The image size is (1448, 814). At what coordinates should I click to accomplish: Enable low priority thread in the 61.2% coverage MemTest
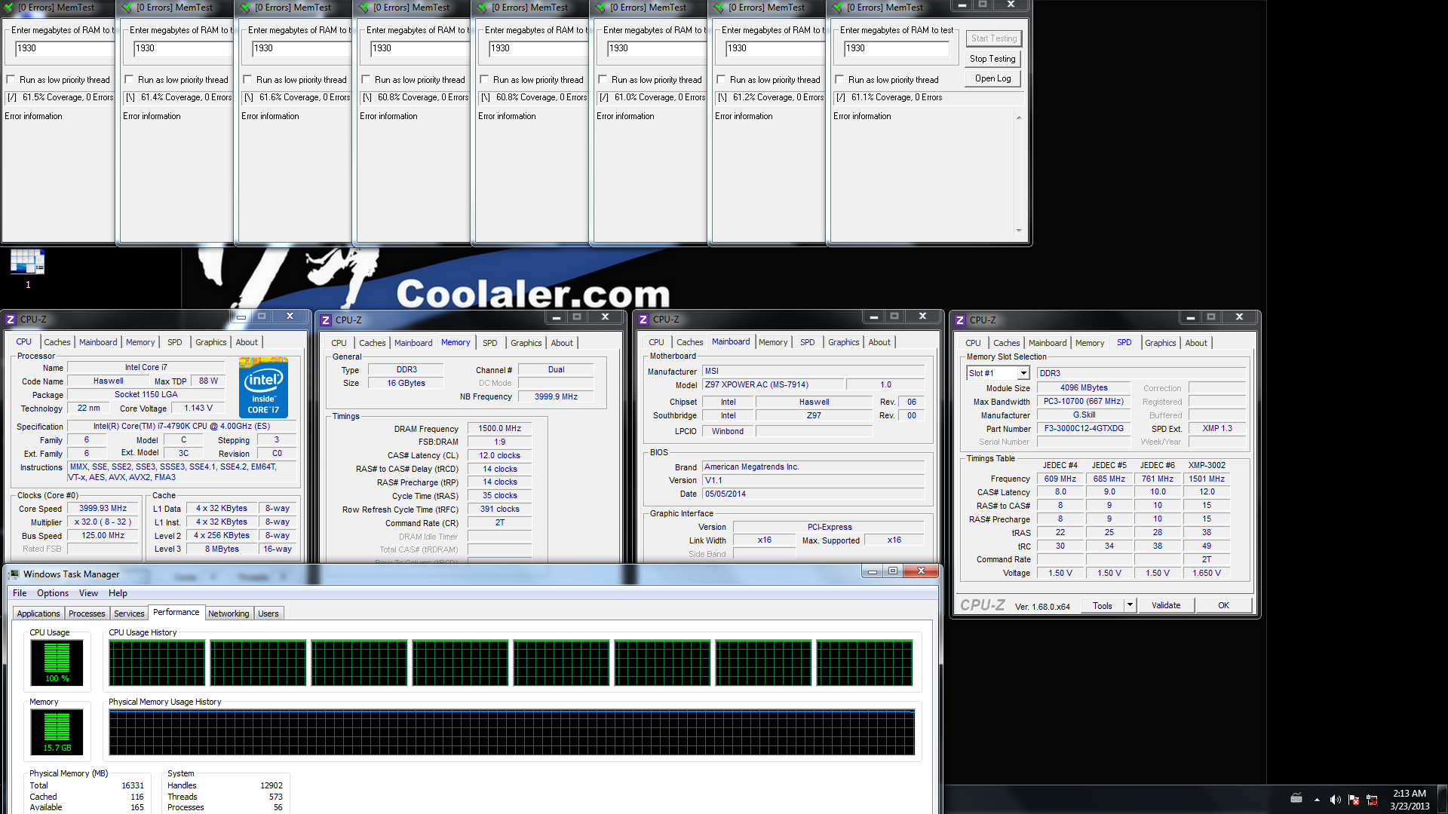(x=721, y=80)
